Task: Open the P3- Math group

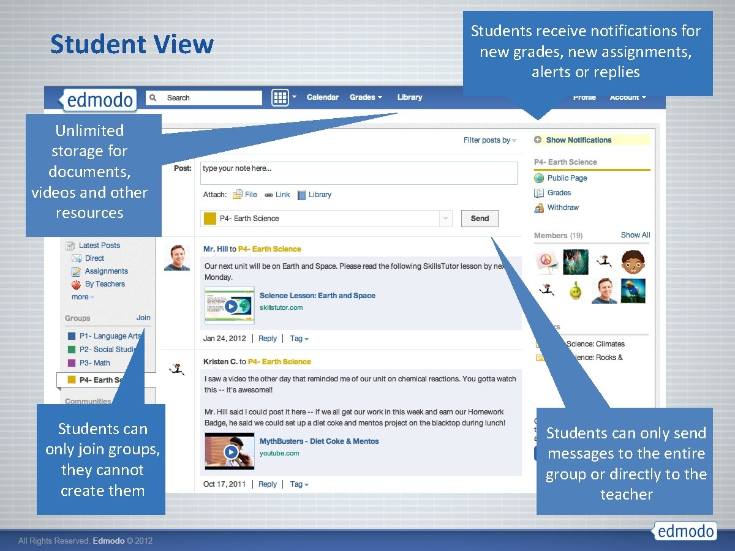Action: click(94, 363)
